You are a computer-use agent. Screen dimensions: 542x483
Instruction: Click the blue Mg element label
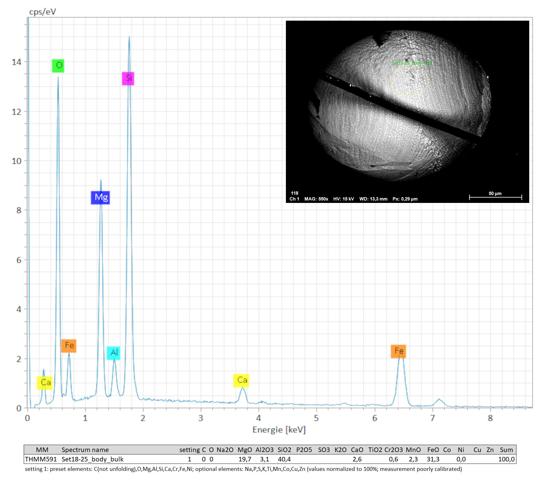100,197
